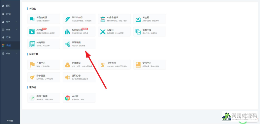Open the 充值套餐 money bag icon
Screen dimensions: 260x124
click(68, 65)
